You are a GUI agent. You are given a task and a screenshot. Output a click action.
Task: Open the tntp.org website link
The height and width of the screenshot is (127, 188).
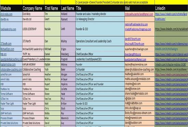(3, 54)
